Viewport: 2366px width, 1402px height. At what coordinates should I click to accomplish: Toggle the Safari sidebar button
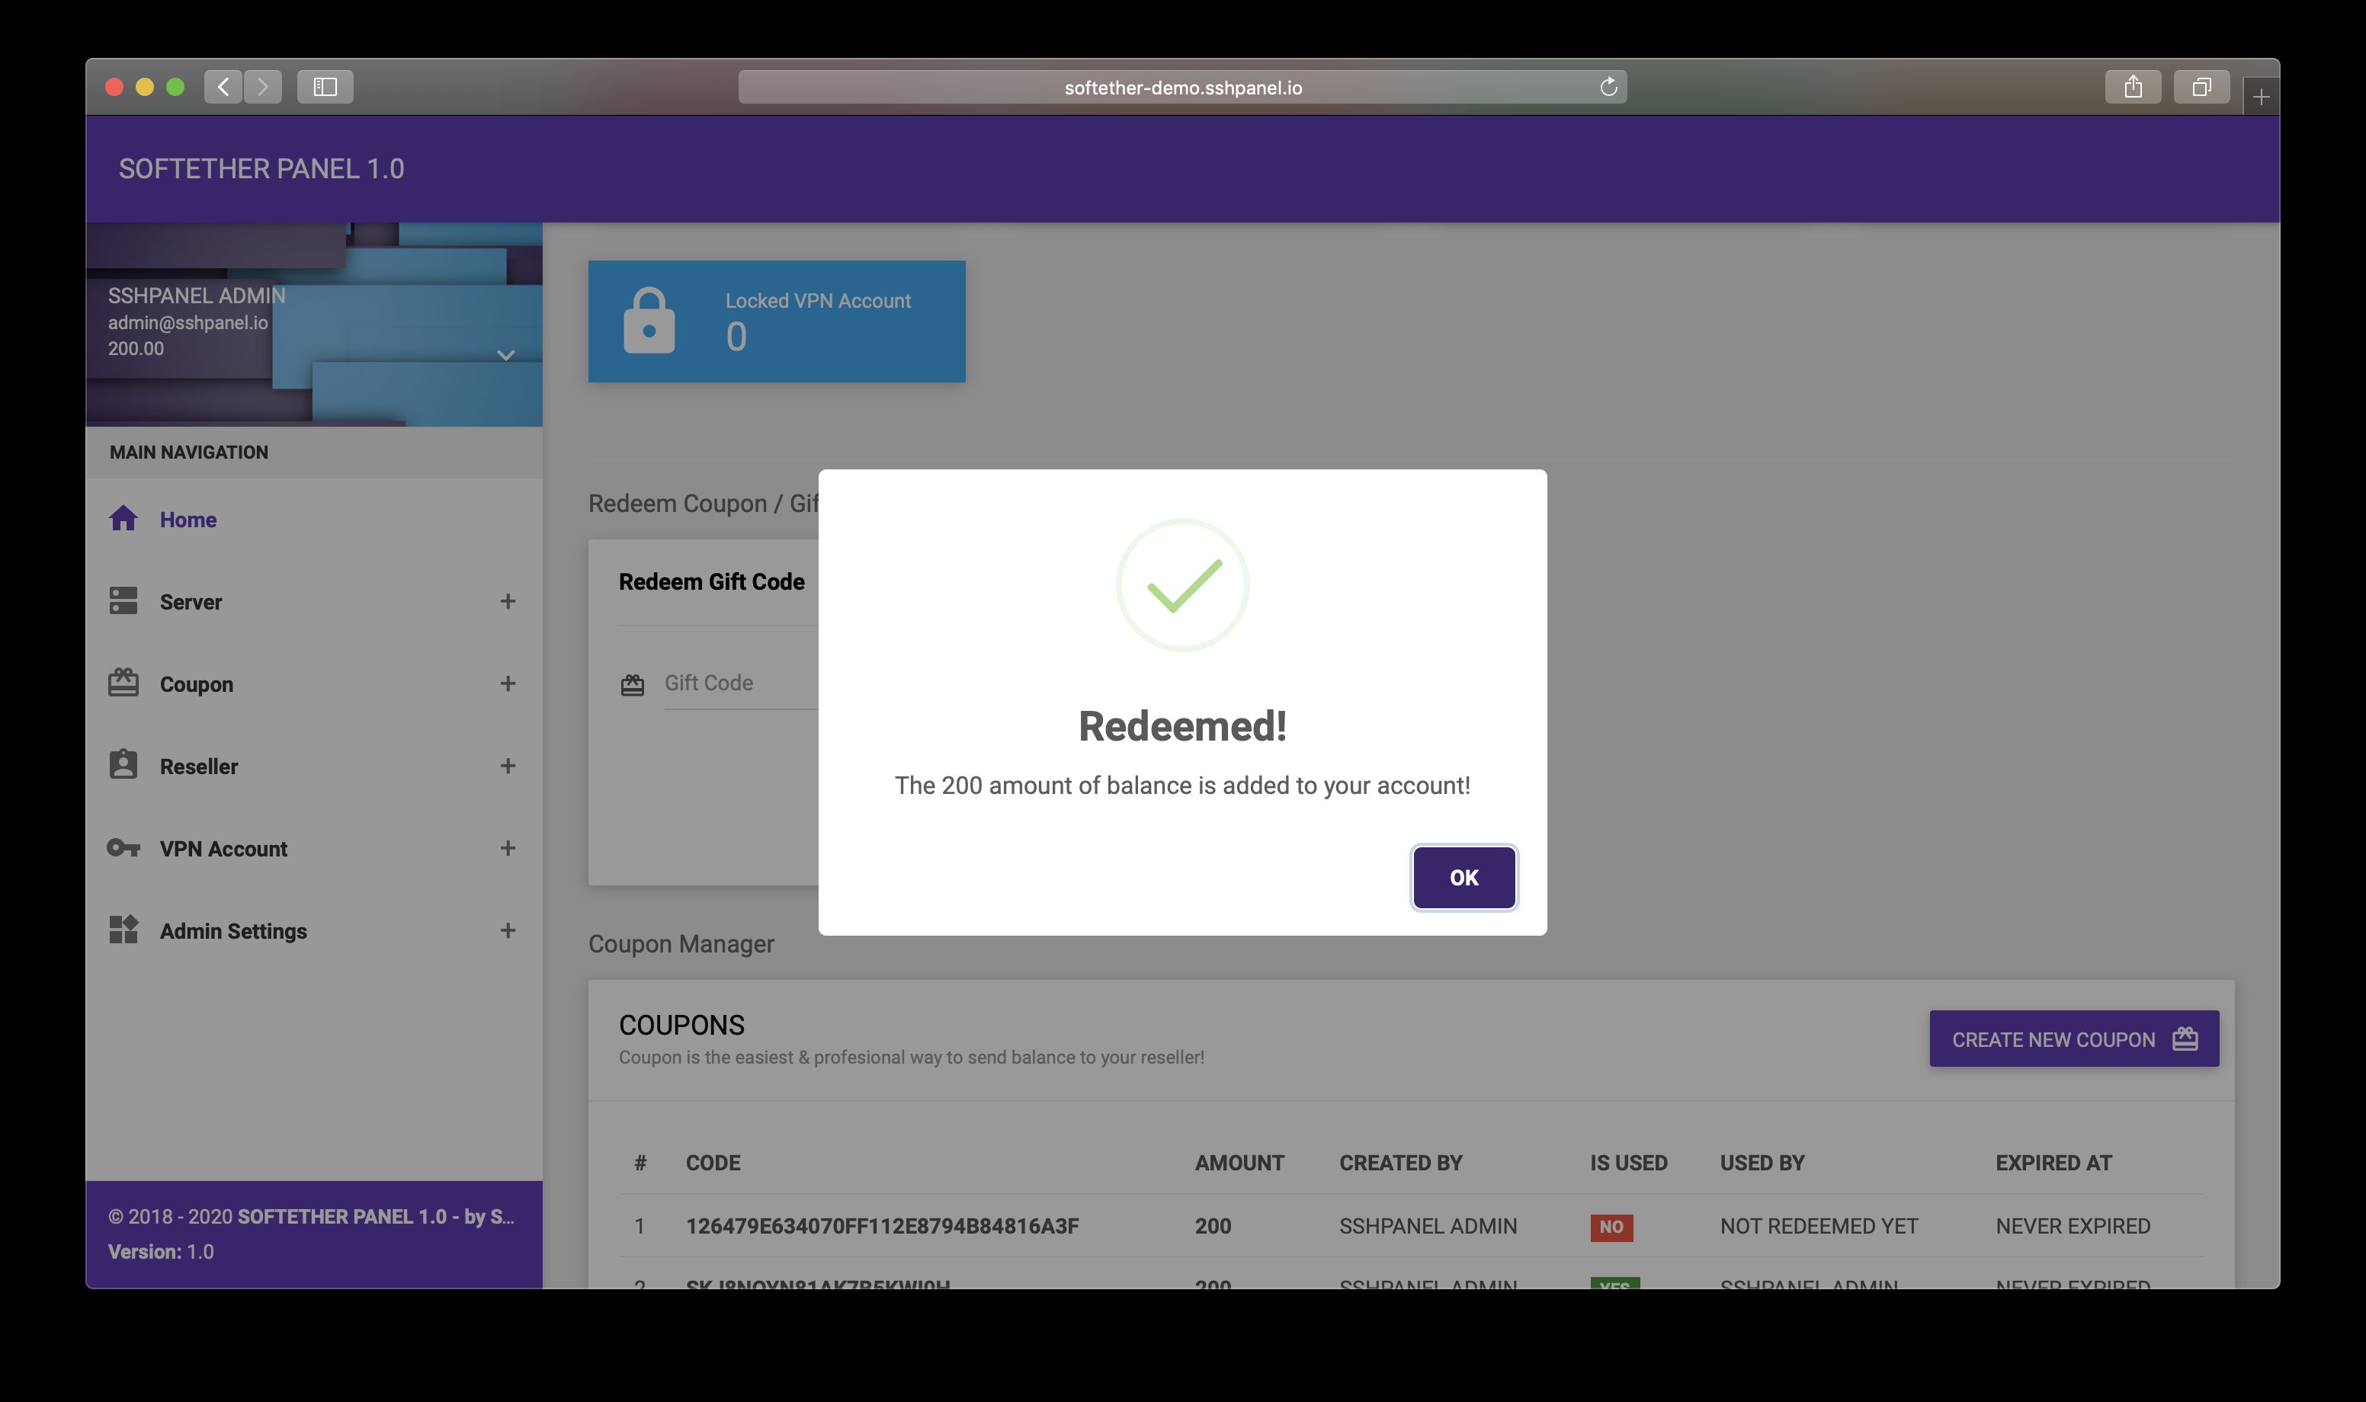[325, 87]
